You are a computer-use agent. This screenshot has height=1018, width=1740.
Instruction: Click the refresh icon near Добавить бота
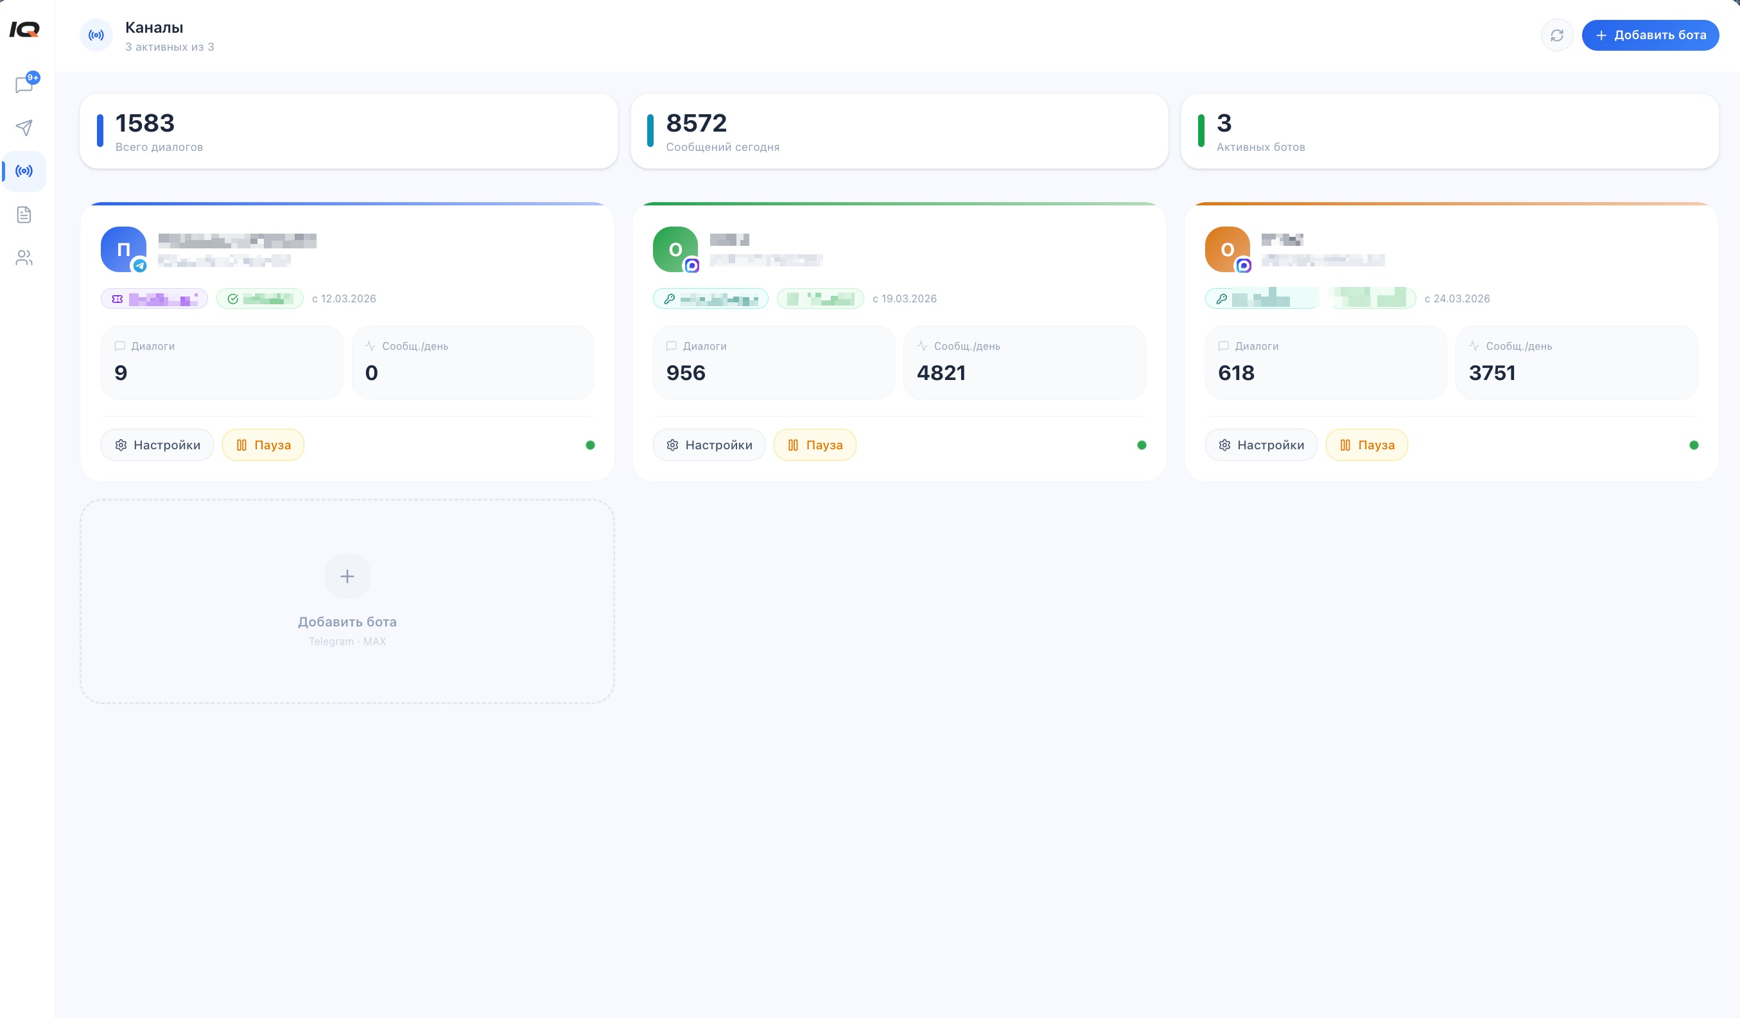click(1557, 35)
